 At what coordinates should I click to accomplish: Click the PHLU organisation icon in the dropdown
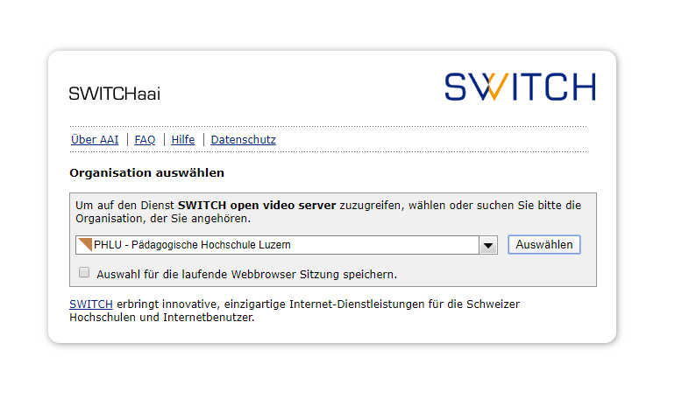coord(85,244)
